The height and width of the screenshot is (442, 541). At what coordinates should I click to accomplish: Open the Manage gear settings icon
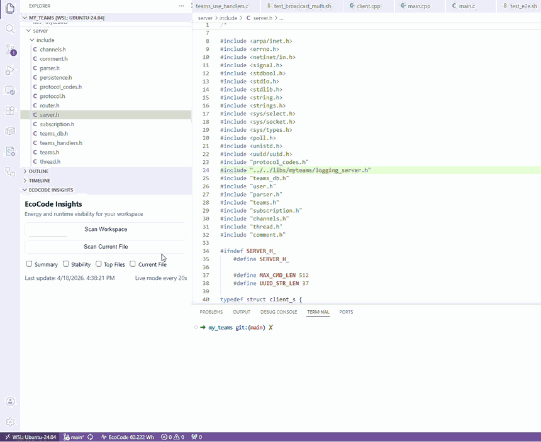(x=10, y=422)
